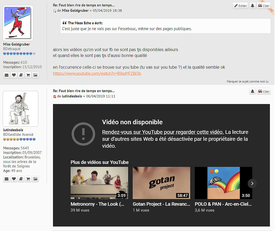276x231 pixels.
Task: Click 'Age: 49 ans' in lutindesbois profile
Action: pos(13,171)
